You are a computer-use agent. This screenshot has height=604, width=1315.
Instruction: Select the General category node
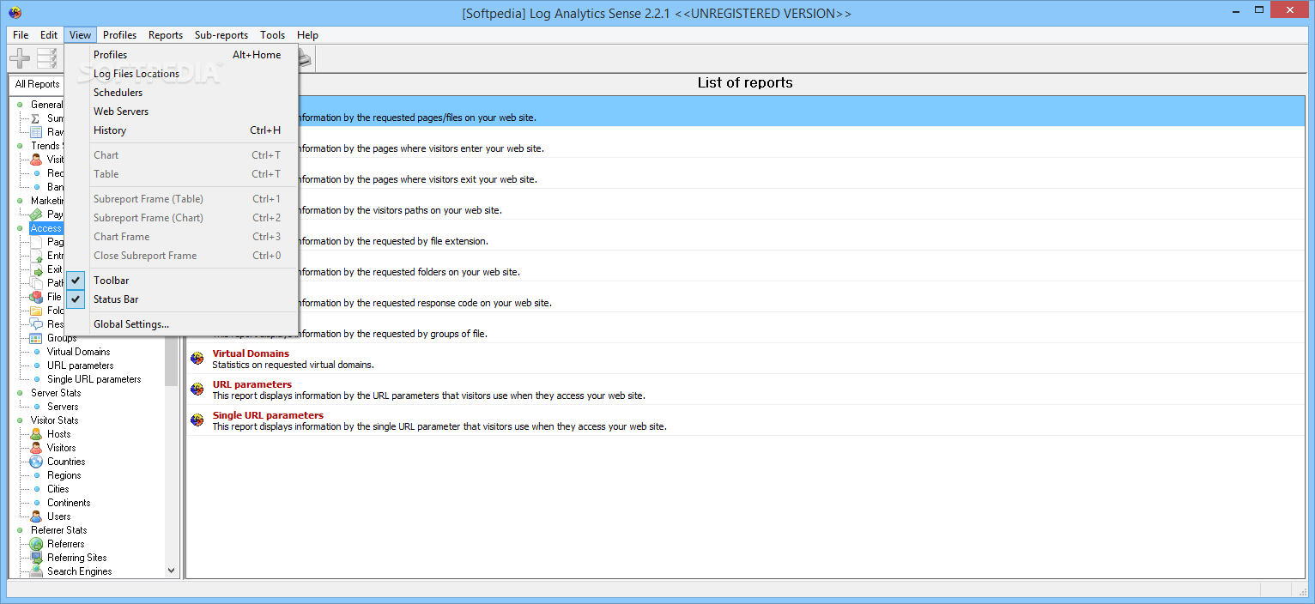[x=47, y=105]
